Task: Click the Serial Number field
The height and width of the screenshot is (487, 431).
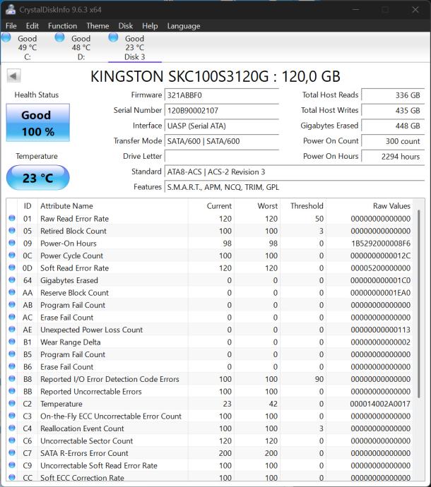Action: pyautogui.click(x=221, y=110)
